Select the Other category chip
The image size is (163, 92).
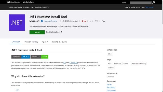(x=110, y=54)
